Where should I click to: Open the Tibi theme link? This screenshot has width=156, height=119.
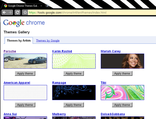(103, 83)
